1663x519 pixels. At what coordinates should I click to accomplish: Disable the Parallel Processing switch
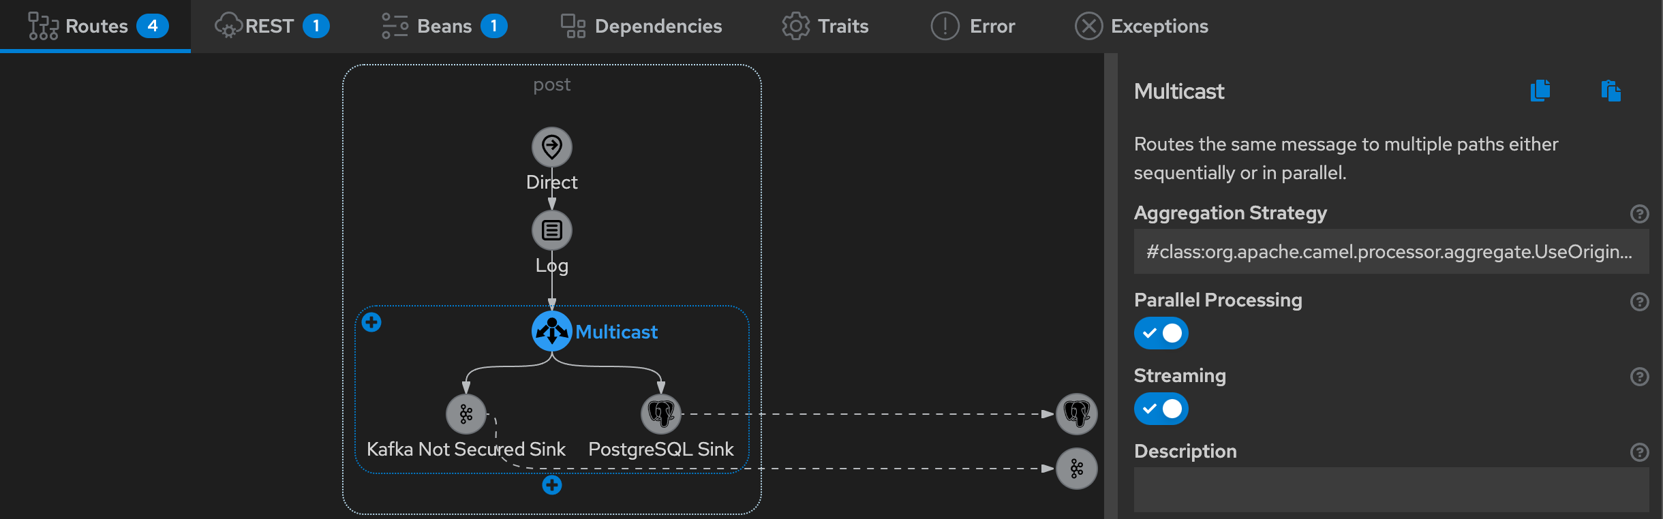point(1161,333)
